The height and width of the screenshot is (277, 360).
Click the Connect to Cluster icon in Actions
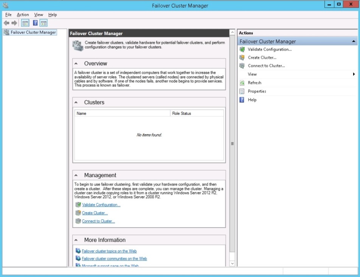pyautogui.click(x=242, y=66)
